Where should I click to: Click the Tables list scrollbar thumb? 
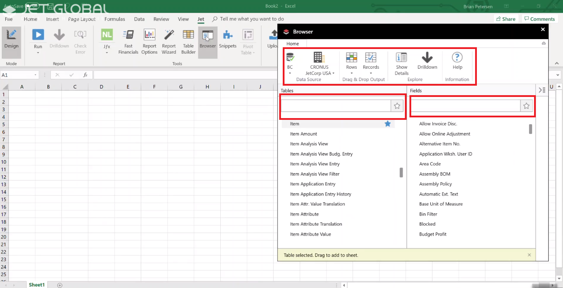point(401,172)
